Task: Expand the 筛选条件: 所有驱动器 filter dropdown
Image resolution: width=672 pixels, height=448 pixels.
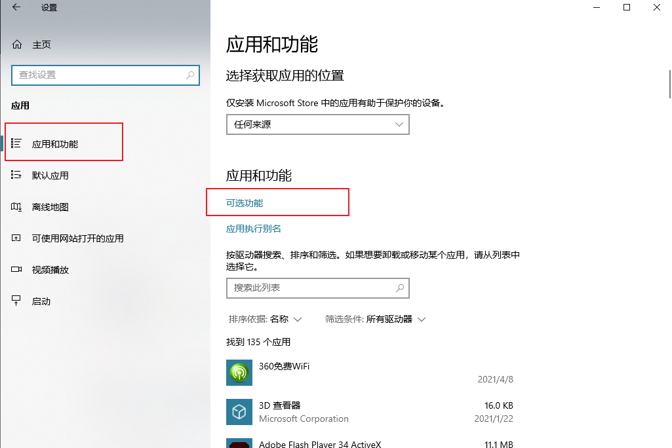Action: click(x=375, y=319)
